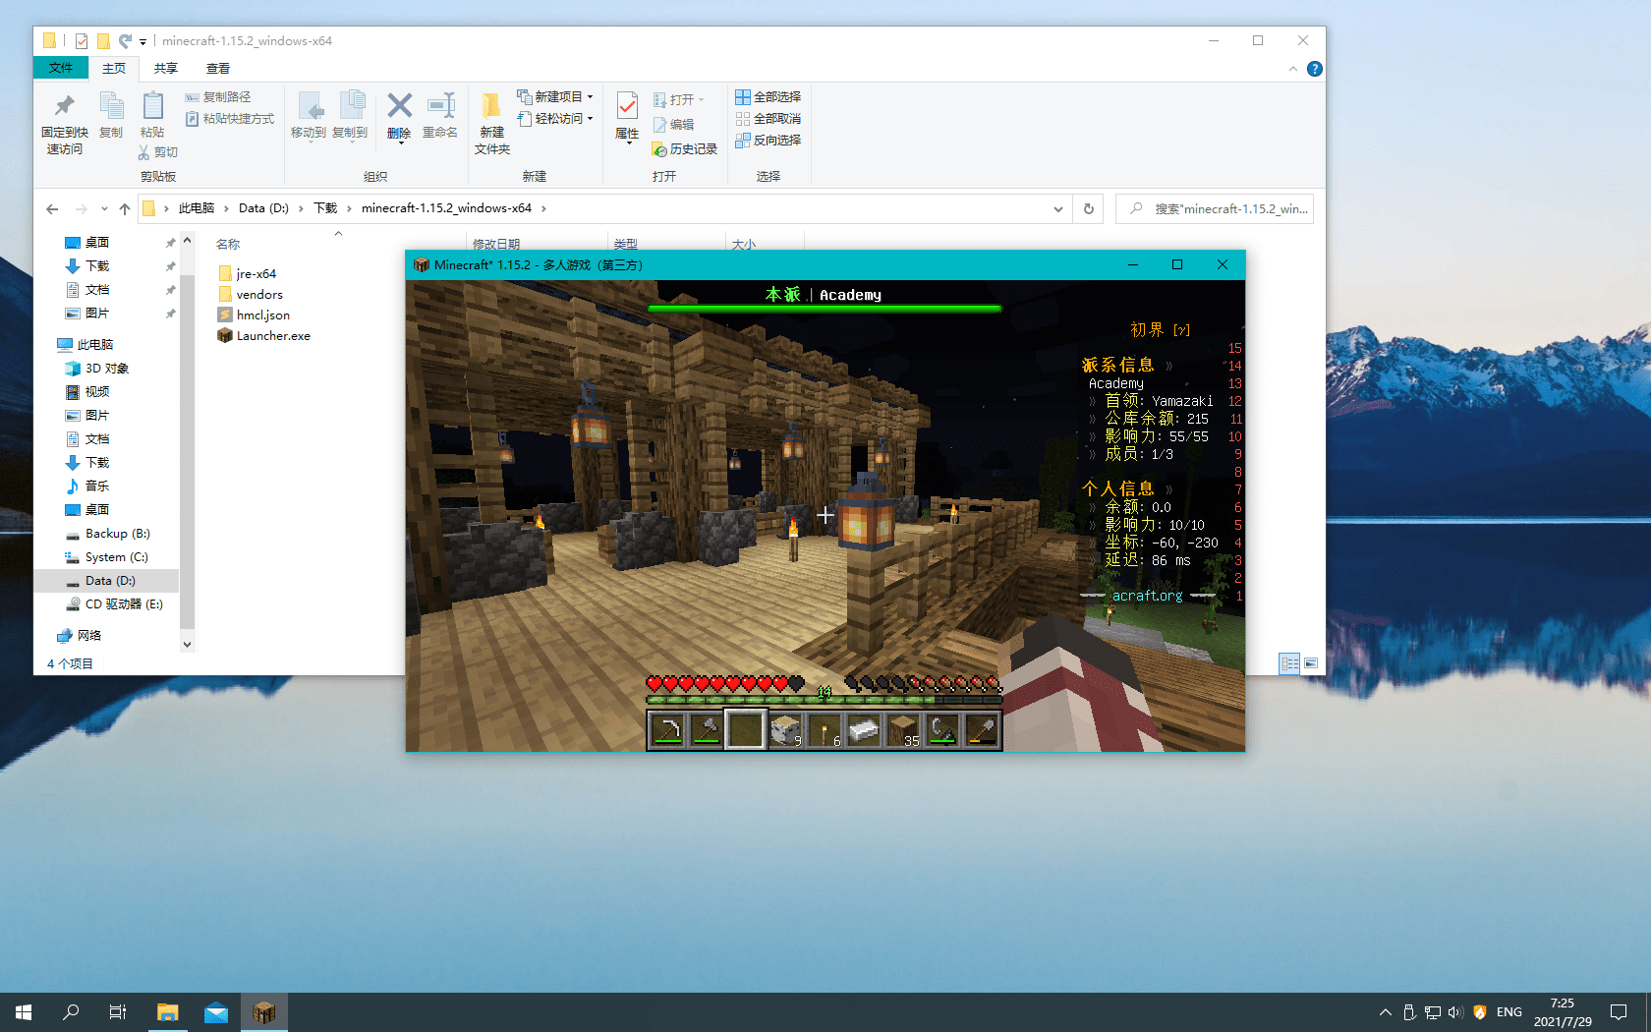Switch to details view layout
Screen dimensions: 1651x1032
1289,663
